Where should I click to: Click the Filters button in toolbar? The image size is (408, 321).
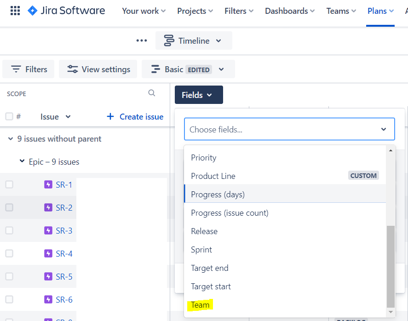pyautogui.click(x=29, y=69)
